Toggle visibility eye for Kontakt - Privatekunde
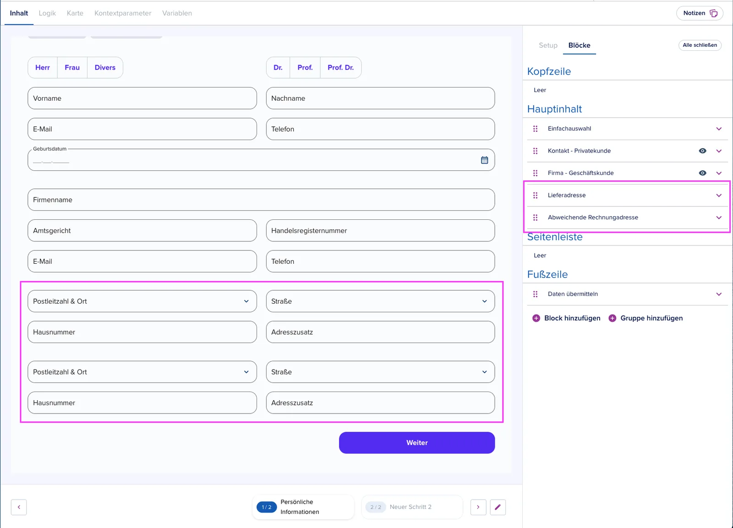The image size is (733, 528). click(702, 151)
